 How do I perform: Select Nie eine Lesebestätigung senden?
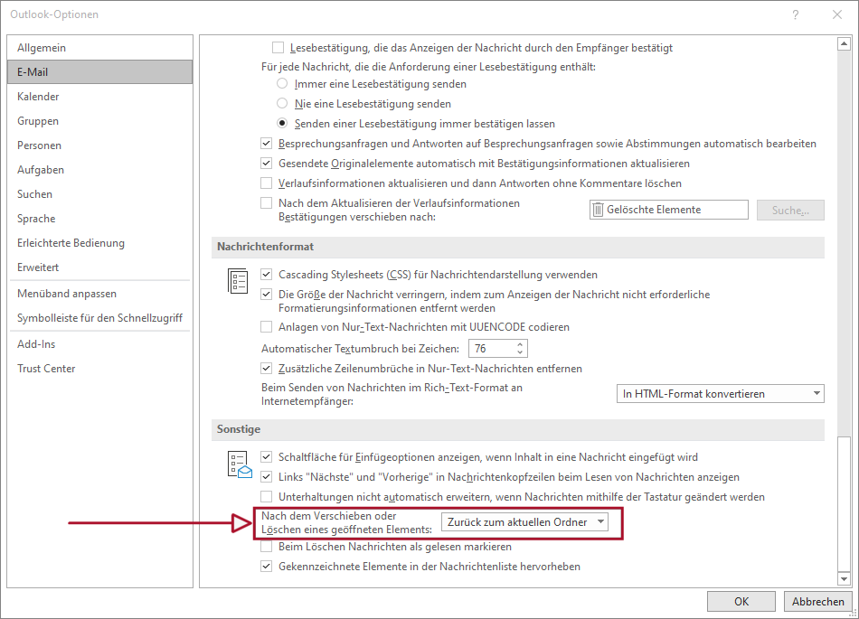pos(281,103)
